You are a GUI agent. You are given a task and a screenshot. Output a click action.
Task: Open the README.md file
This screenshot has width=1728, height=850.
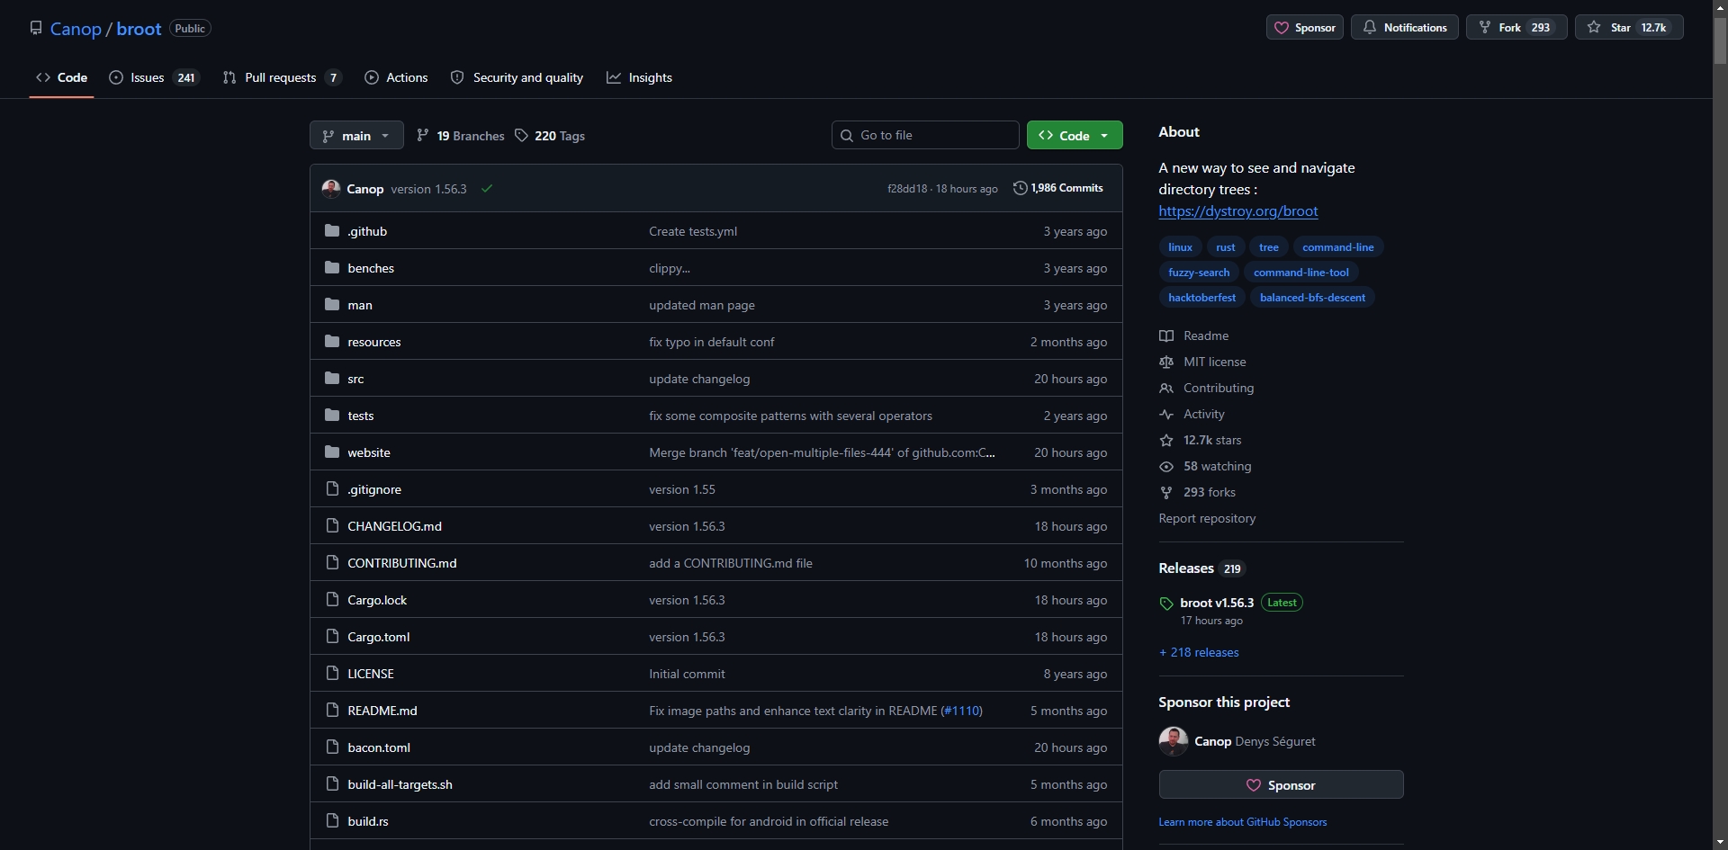click(382, 711)
